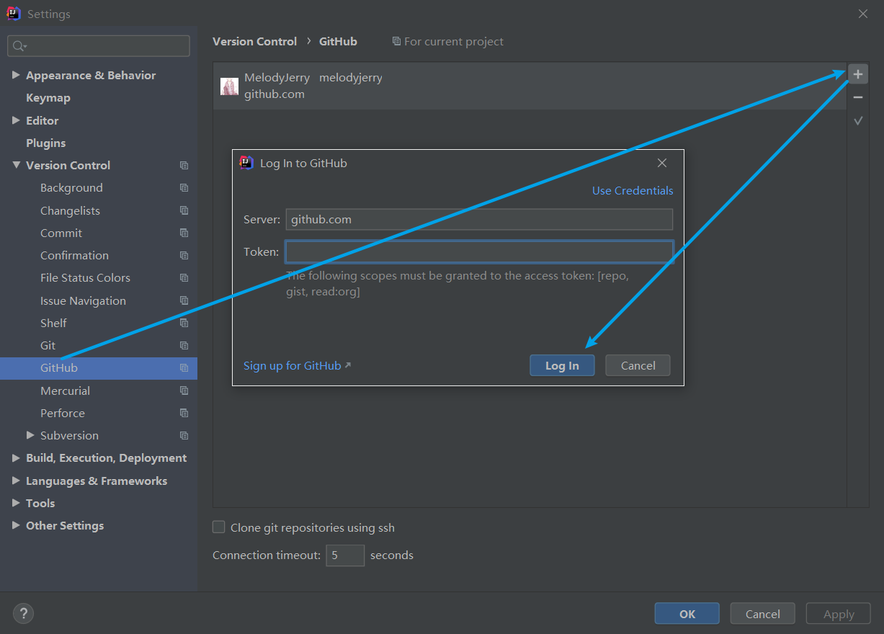Click the project-level icon beside File Status Colors

pos(184,278)
